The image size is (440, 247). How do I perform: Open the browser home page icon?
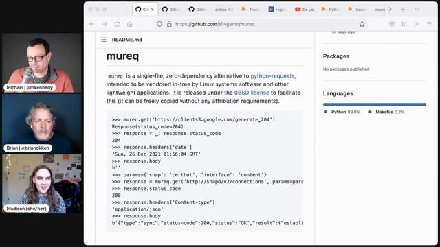130,24
